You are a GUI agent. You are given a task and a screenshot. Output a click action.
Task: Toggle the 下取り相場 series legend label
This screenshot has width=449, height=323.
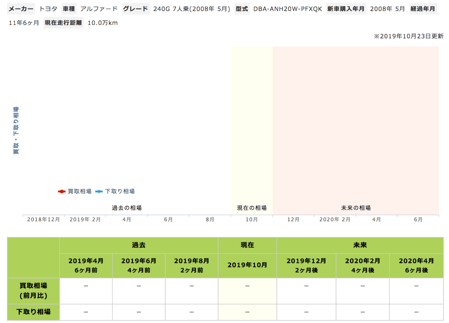(120, 192)
